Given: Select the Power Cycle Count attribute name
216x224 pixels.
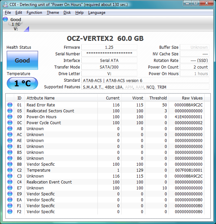Looking at the screenshot, I should [44, 123].
